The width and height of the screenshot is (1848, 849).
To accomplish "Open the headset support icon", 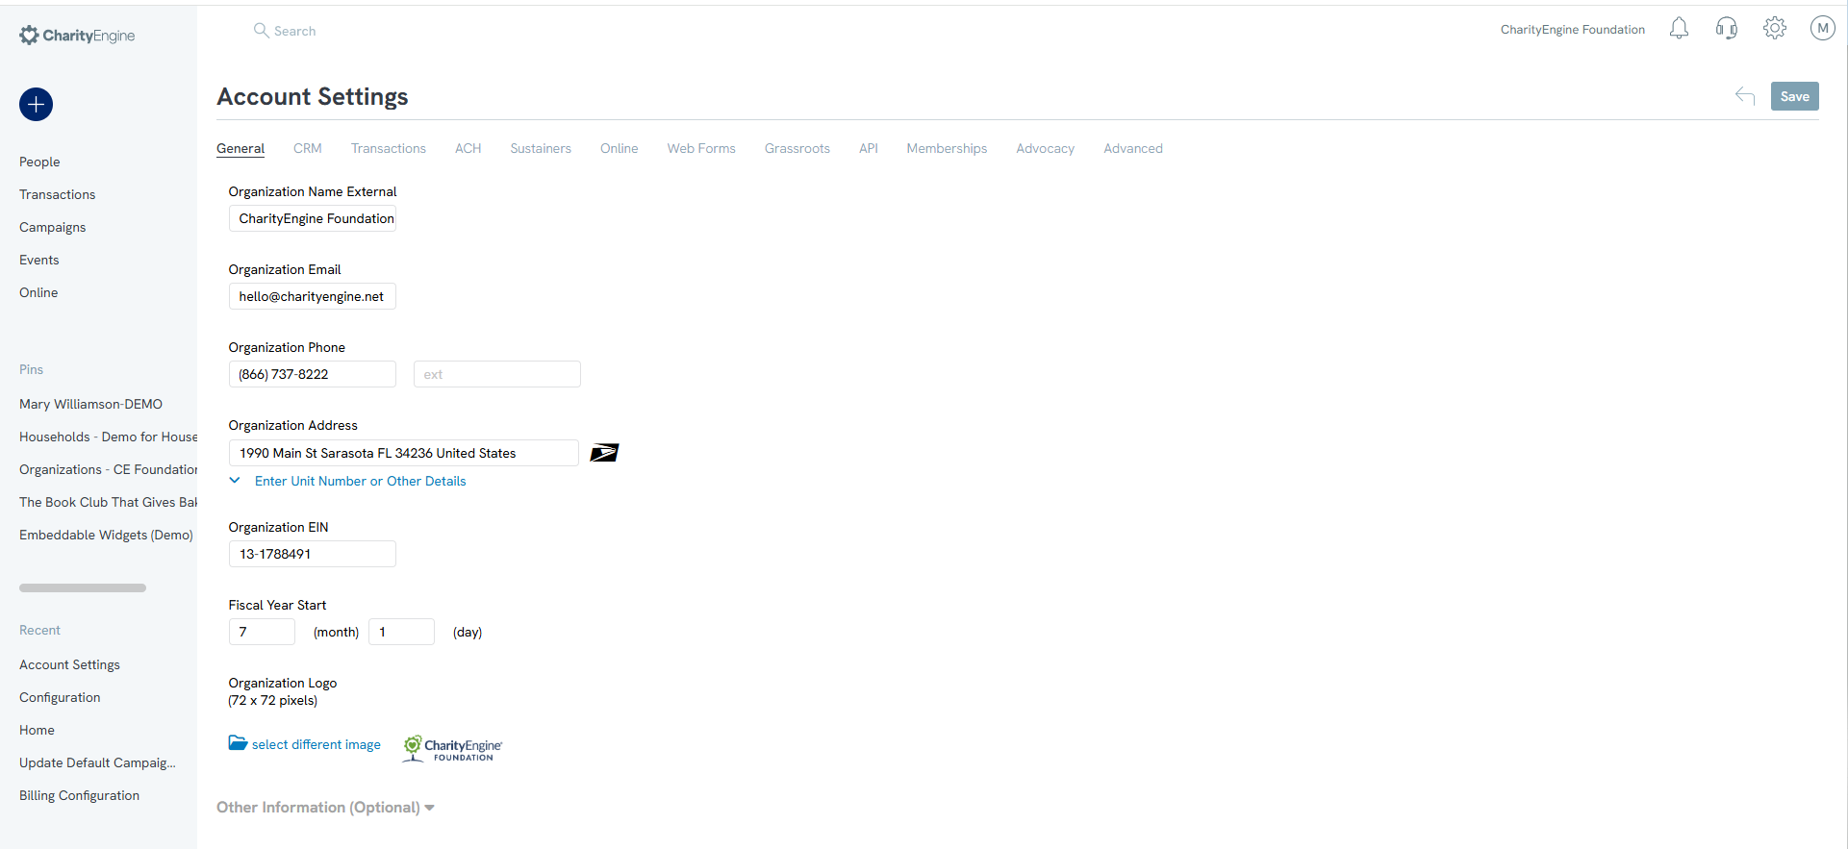I will click(1727, 29).
